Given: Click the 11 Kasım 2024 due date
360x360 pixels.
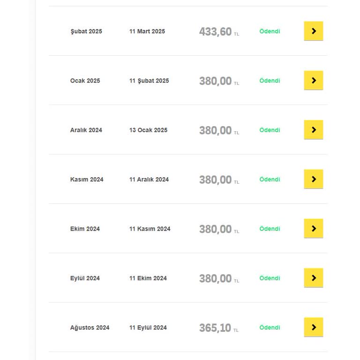Looking at the screenshot, I should point(150,229).
